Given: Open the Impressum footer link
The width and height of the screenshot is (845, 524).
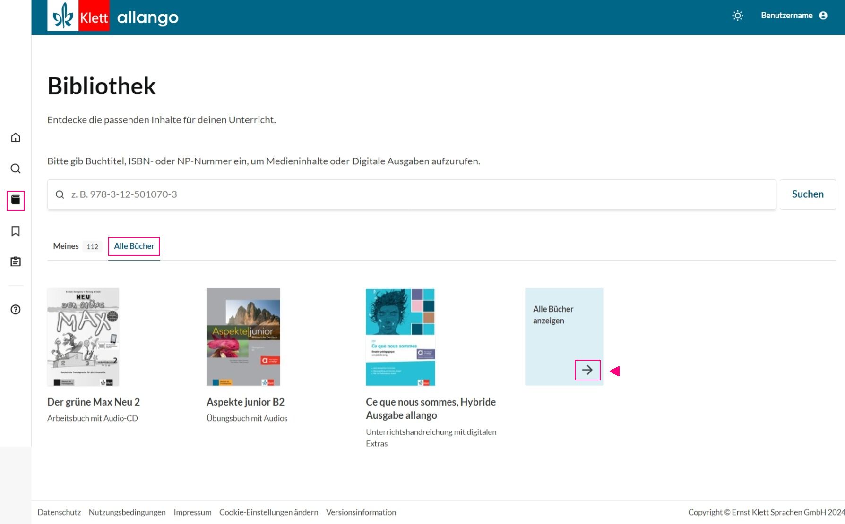Looking at the screenshot, I should point(192,512).
